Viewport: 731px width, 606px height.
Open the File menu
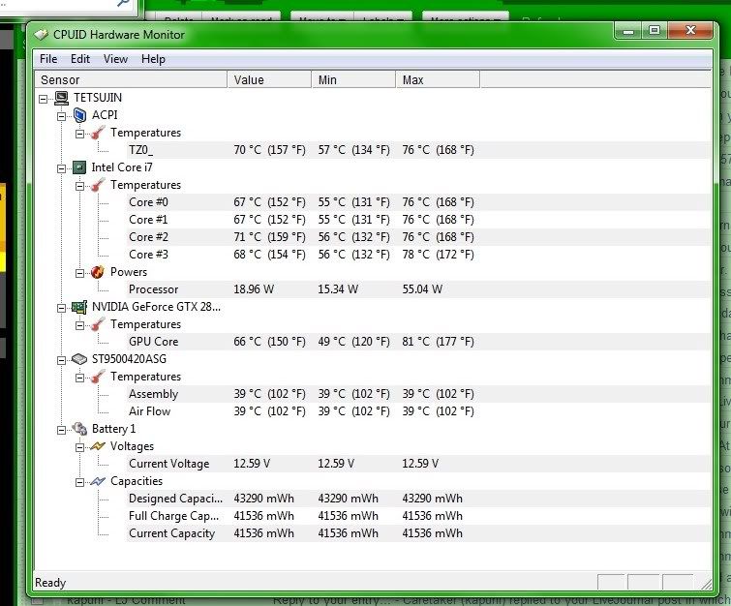pos(48,59)
